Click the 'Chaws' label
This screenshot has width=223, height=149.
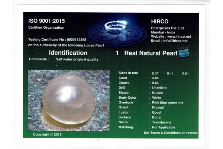pos(124,83)
